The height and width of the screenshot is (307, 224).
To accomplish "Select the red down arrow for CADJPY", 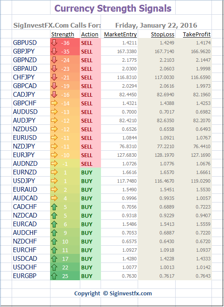I will pos(54,95).
